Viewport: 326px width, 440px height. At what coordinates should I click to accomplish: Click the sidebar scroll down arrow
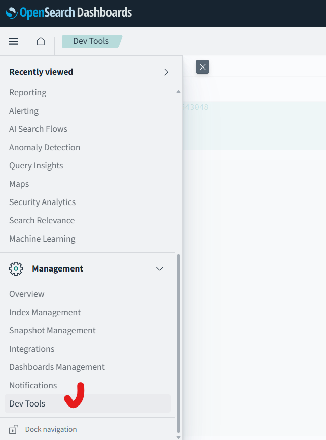click(178, 437)
